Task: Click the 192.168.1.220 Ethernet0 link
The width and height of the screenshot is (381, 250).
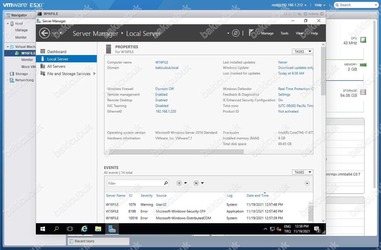Action: coord(166,111)
